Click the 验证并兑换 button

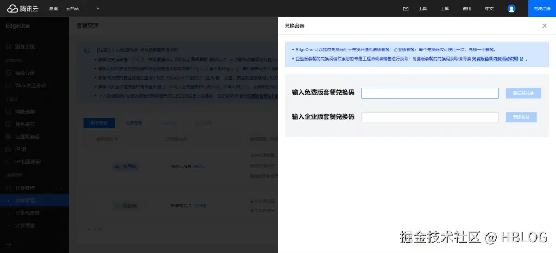(523, 93)
